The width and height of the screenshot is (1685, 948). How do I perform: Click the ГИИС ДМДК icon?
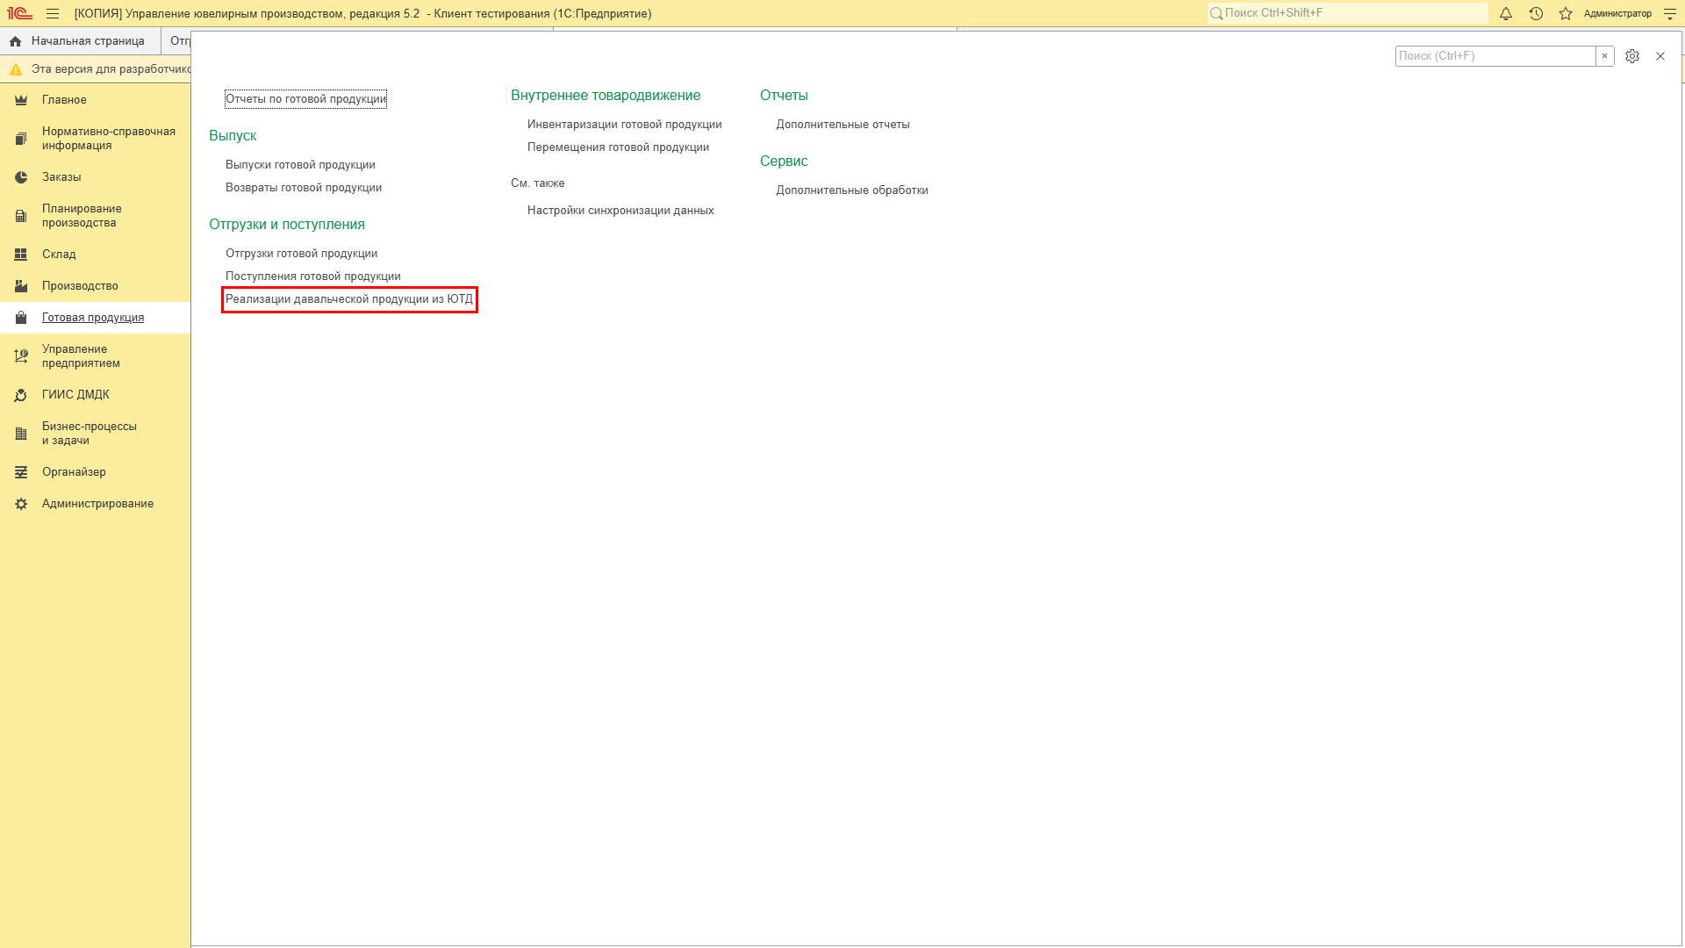pyautogui.click(x=21, y=395)
